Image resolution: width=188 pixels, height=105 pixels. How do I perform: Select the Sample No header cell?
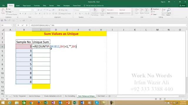24,42
